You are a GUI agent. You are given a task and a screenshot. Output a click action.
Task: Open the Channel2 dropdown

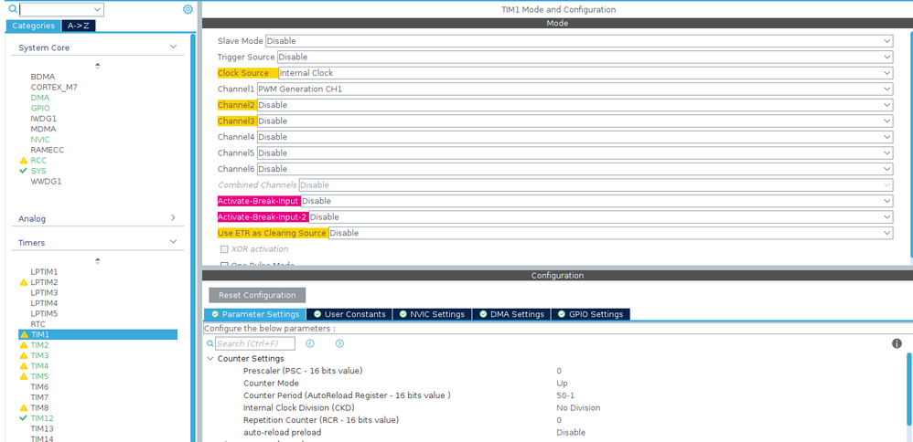(x=575, y=105)
